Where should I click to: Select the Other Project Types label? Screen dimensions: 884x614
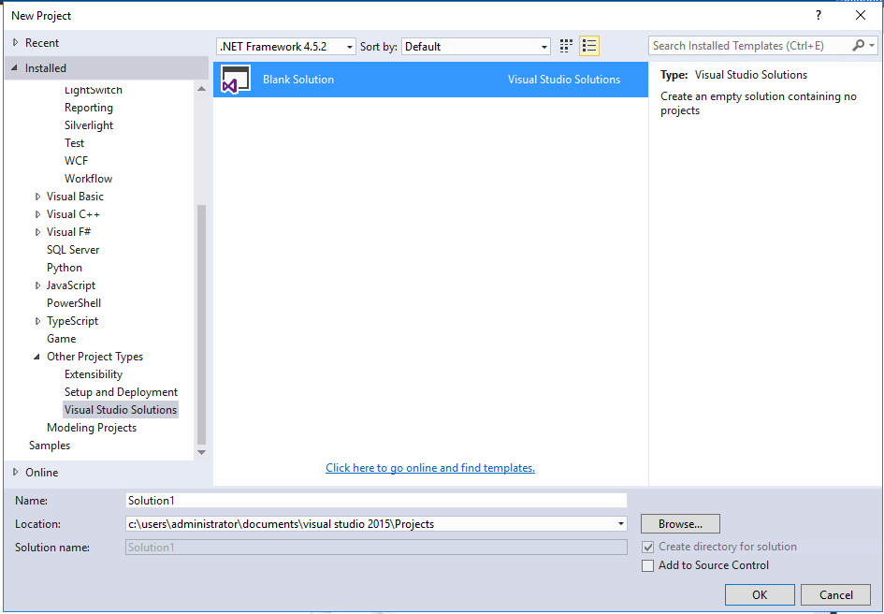94,357
